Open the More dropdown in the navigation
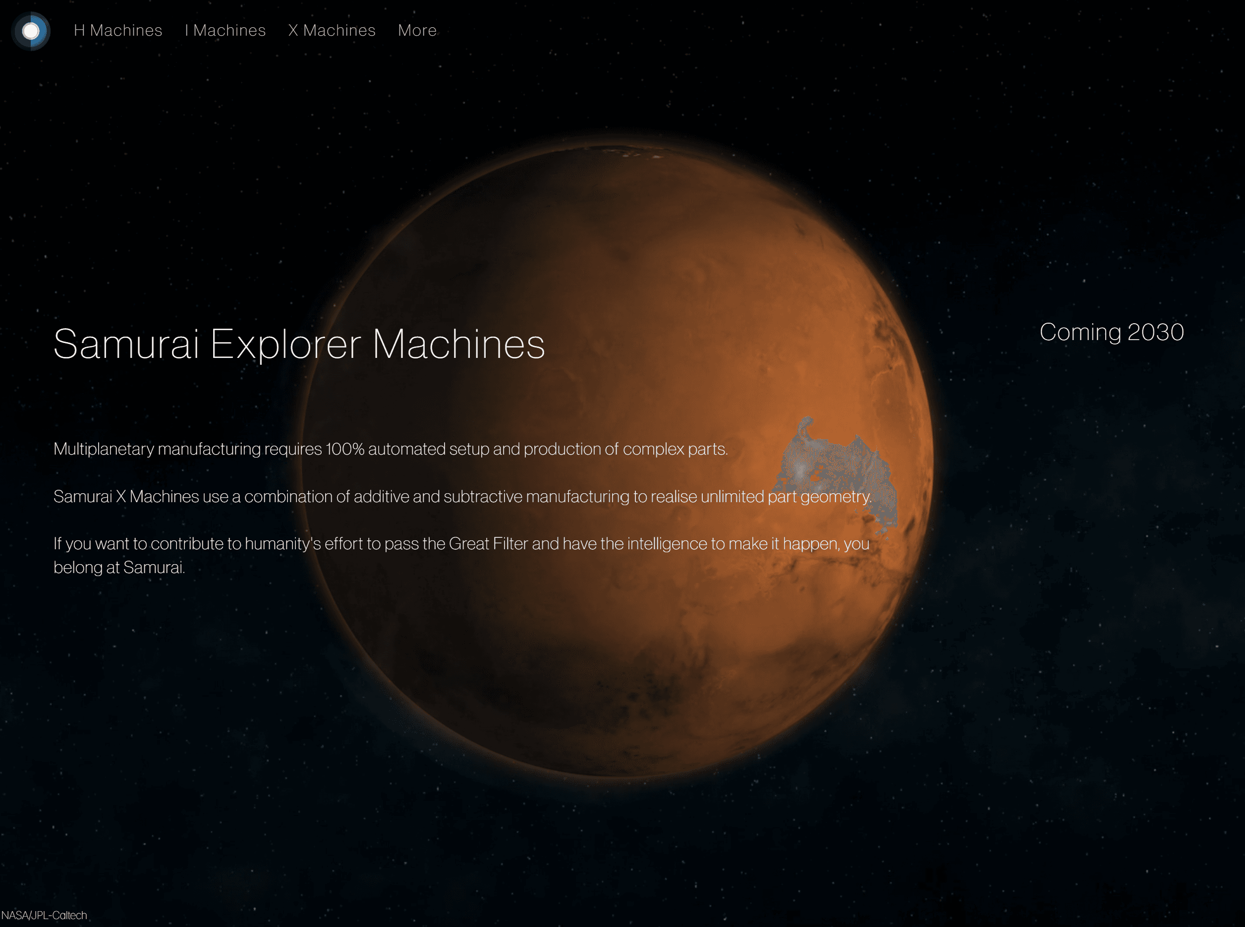This screenshot has width=1245, height=927. 417,30
